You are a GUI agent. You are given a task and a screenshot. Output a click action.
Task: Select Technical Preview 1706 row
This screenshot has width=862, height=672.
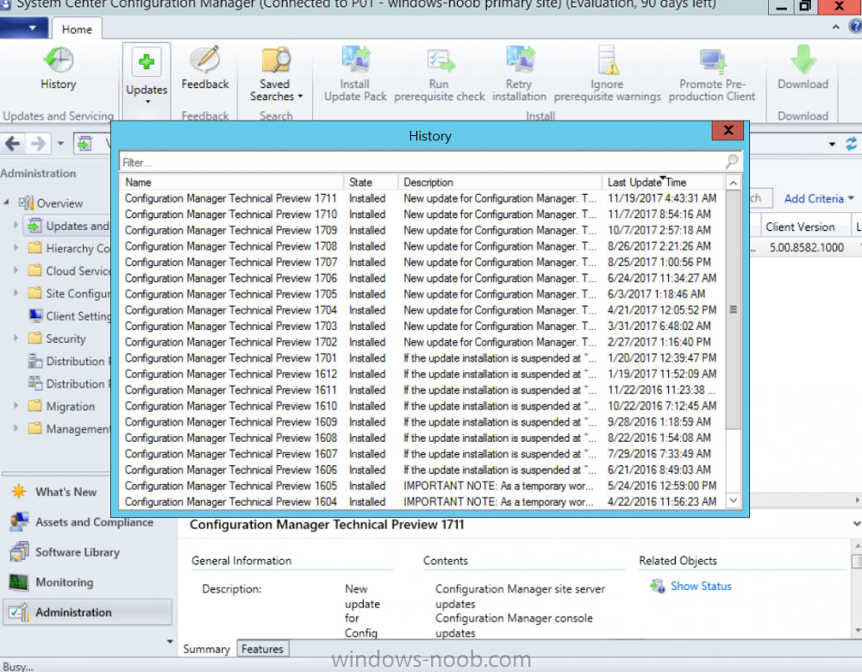point(422,278)
